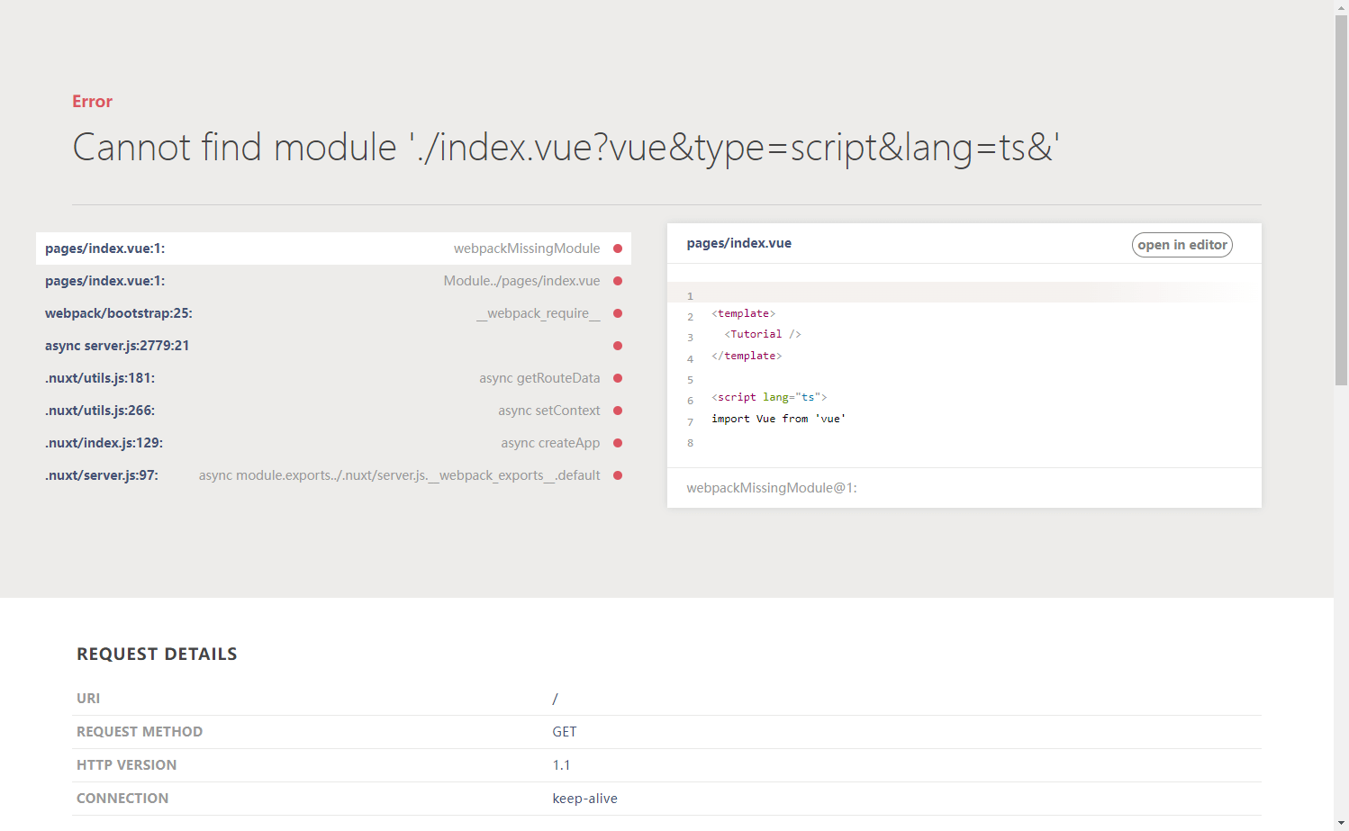Screen dimensions: 1349x831
Task: Click the page scrollbar down arrow
Action: [x=1341, y=824]
